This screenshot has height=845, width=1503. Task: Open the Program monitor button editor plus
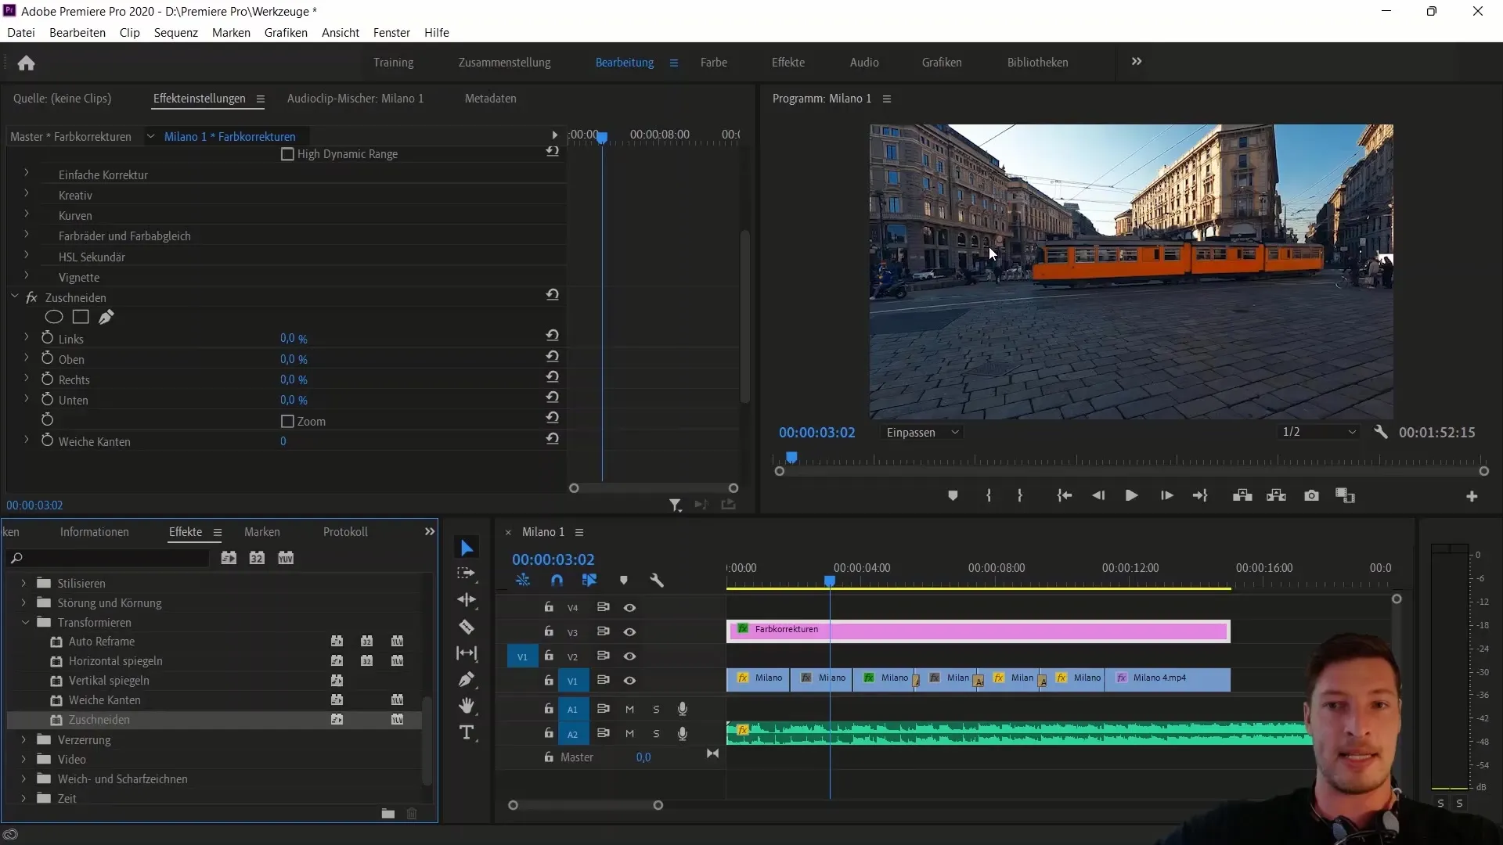(x=1472, y=497)
